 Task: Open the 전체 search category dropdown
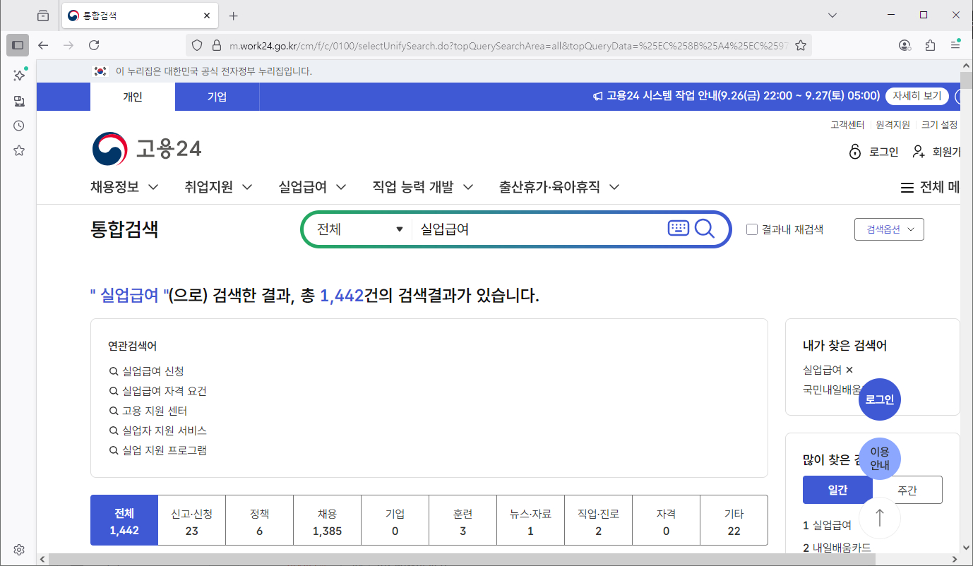coord(357,229)
